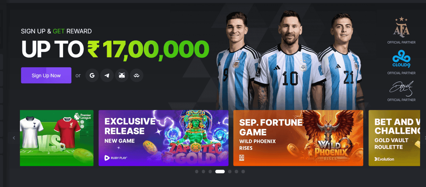This screenshot has height=187, width=426.
Task: Open the Premier League match banner
Action: point(57,138)
